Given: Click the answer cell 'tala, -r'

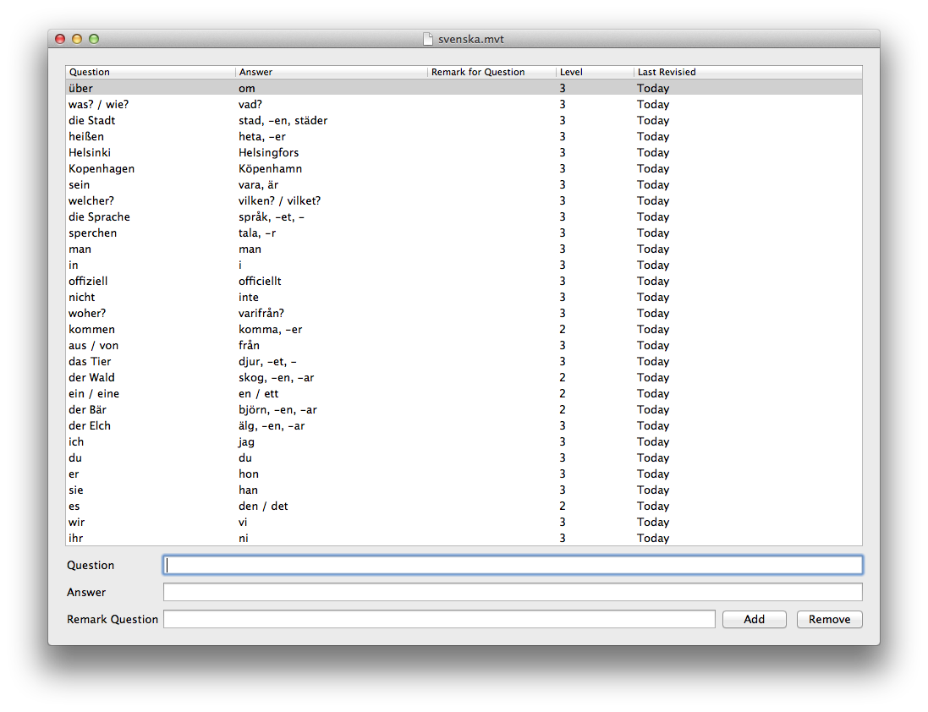Looking at the screenshot, I should pos(257,233).
